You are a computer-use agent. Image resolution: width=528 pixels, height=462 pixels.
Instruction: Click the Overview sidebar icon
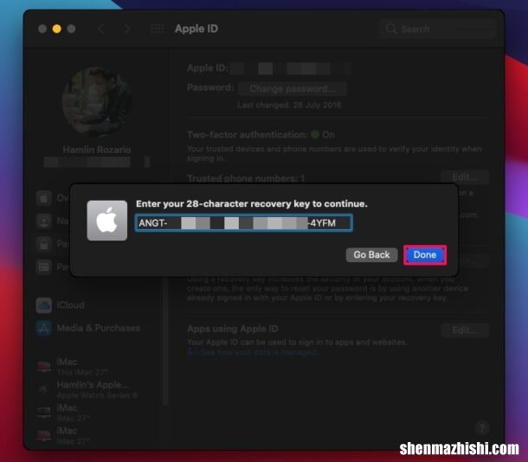coord(44,198)
